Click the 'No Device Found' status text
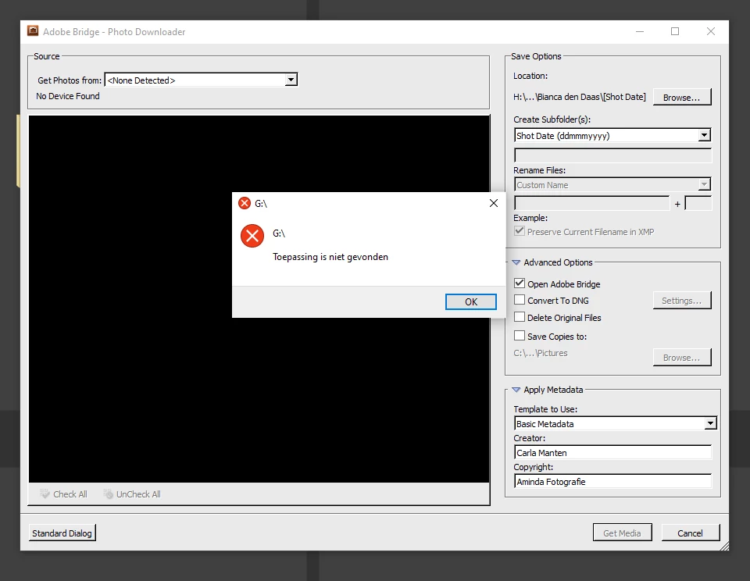 [x=68, y=95]
